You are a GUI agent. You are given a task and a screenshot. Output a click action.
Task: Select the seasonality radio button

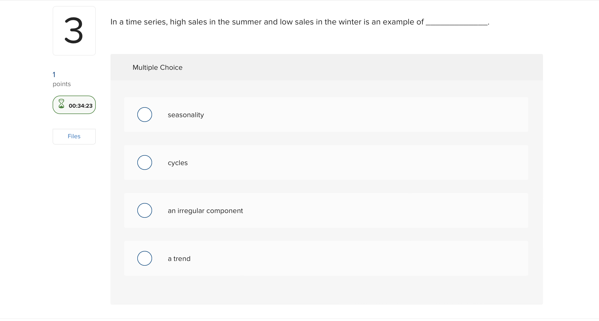pos(144,115)
